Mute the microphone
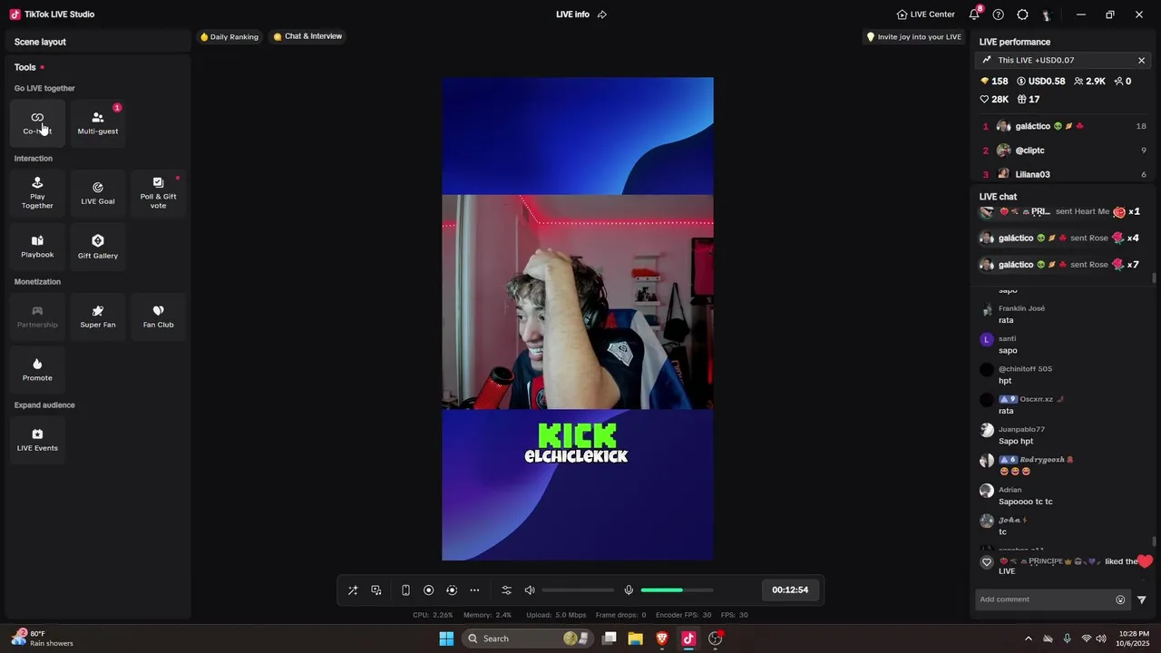Image resolution: width=1161 pixels, height=653 pixels. (629, 590)
